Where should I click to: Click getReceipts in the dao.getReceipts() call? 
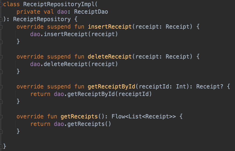[86, 124]
